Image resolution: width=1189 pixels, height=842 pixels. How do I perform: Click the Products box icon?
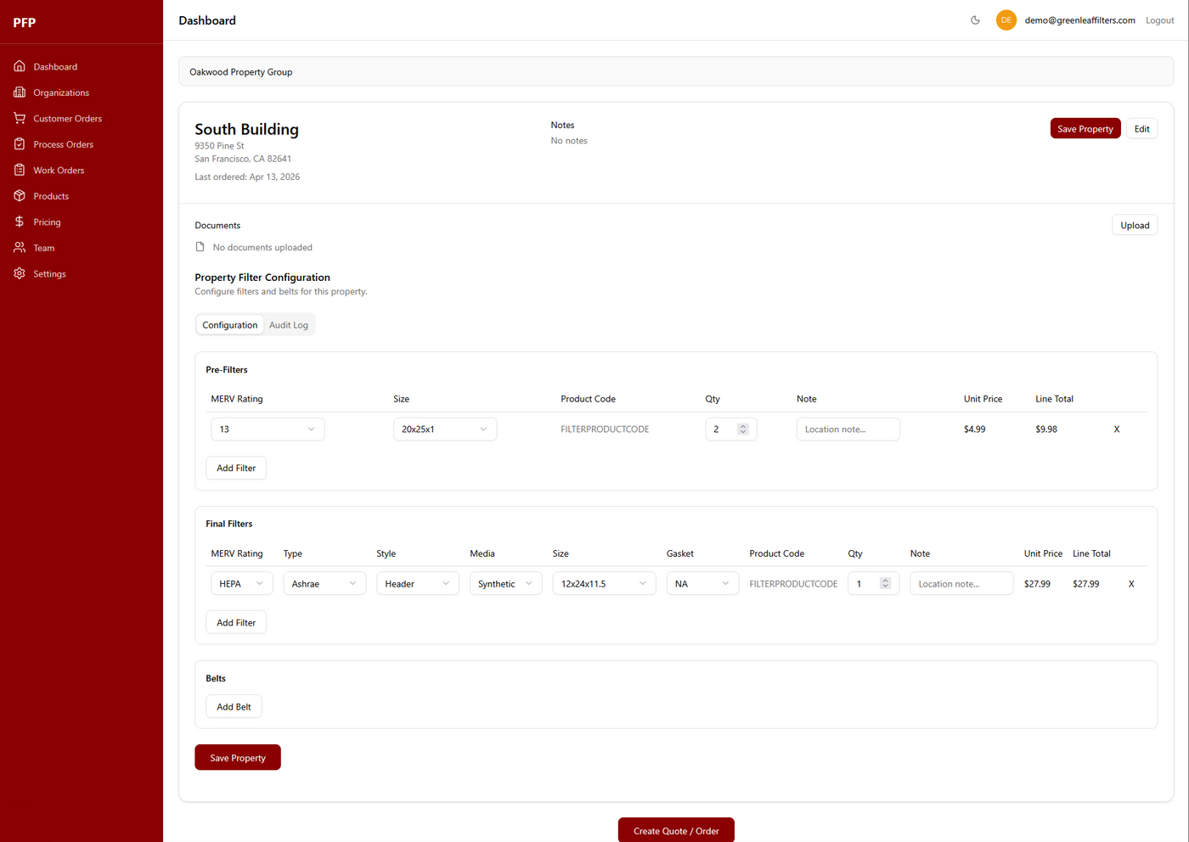point(20,196)
